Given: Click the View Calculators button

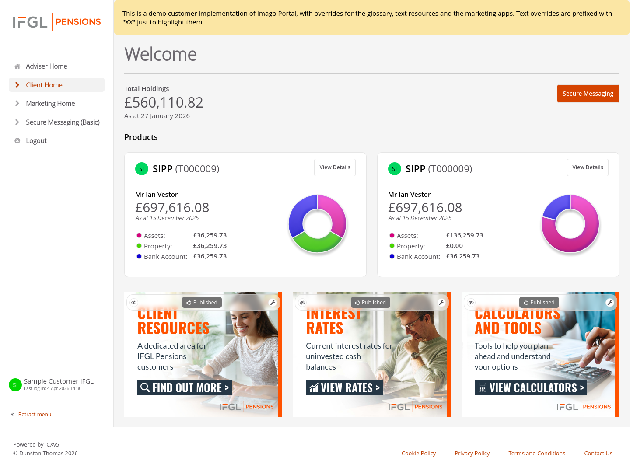Looking at the screenshot, I should [x=531, y=387].
